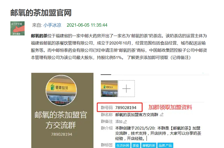The width and height of the screenshot is (224, 148).
Task: Click the 美食 tag
Action: pyautogui.click(x=136, y=145)
